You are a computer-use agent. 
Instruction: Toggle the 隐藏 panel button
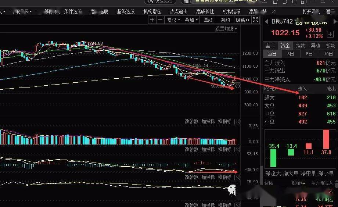242,20
